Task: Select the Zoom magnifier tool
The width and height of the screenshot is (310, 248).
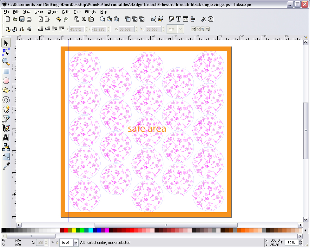Action: [x=6, y=62]
